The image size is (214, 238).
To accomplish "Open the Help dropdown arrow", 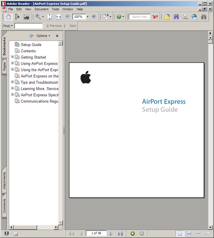I will click(123, 17).
